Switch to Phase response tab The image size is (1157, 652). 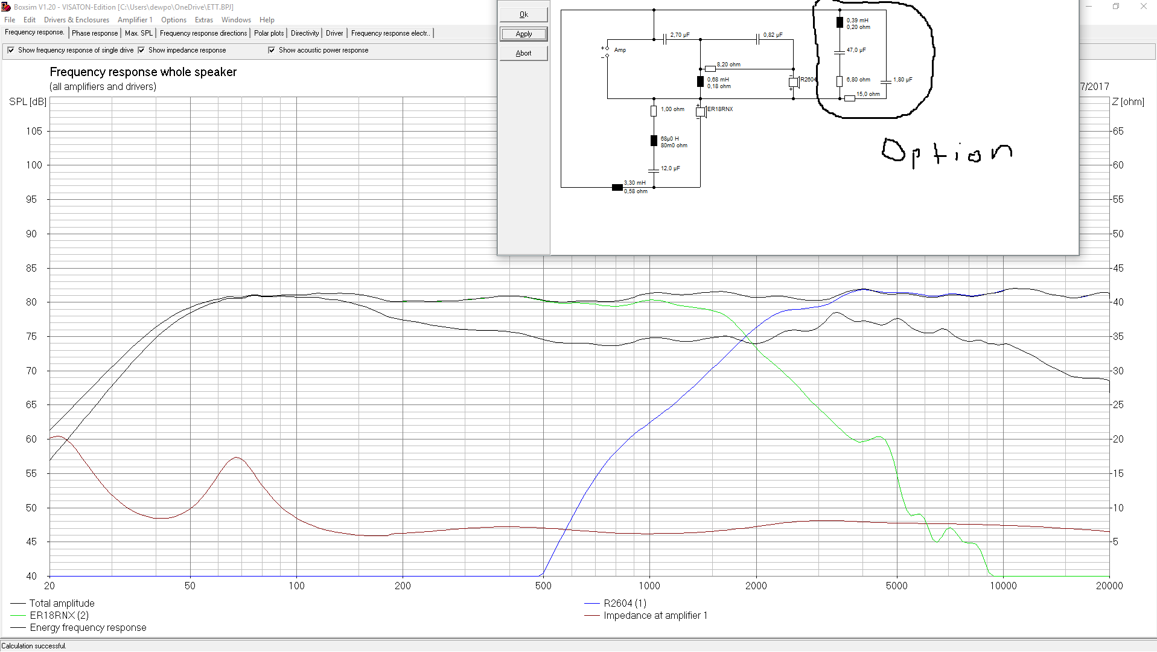[95, 33]
